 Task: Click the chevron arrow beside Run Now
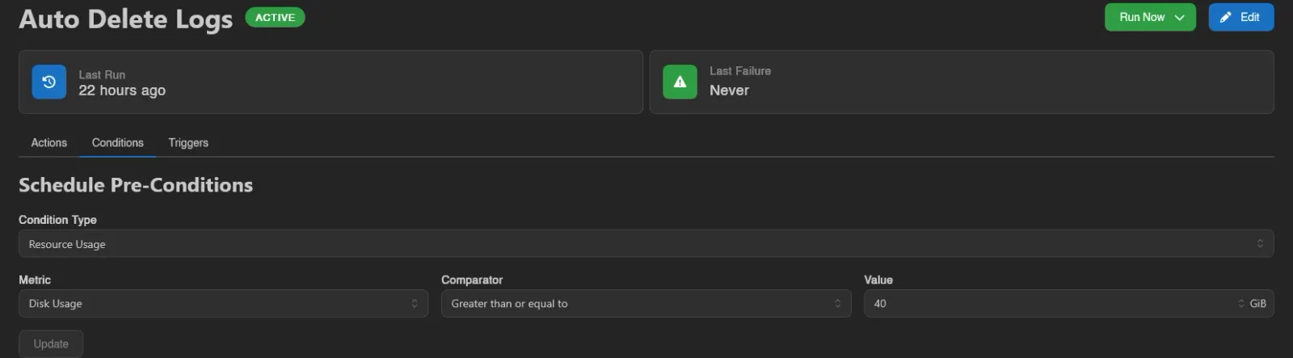click(x=1179, y=17)
